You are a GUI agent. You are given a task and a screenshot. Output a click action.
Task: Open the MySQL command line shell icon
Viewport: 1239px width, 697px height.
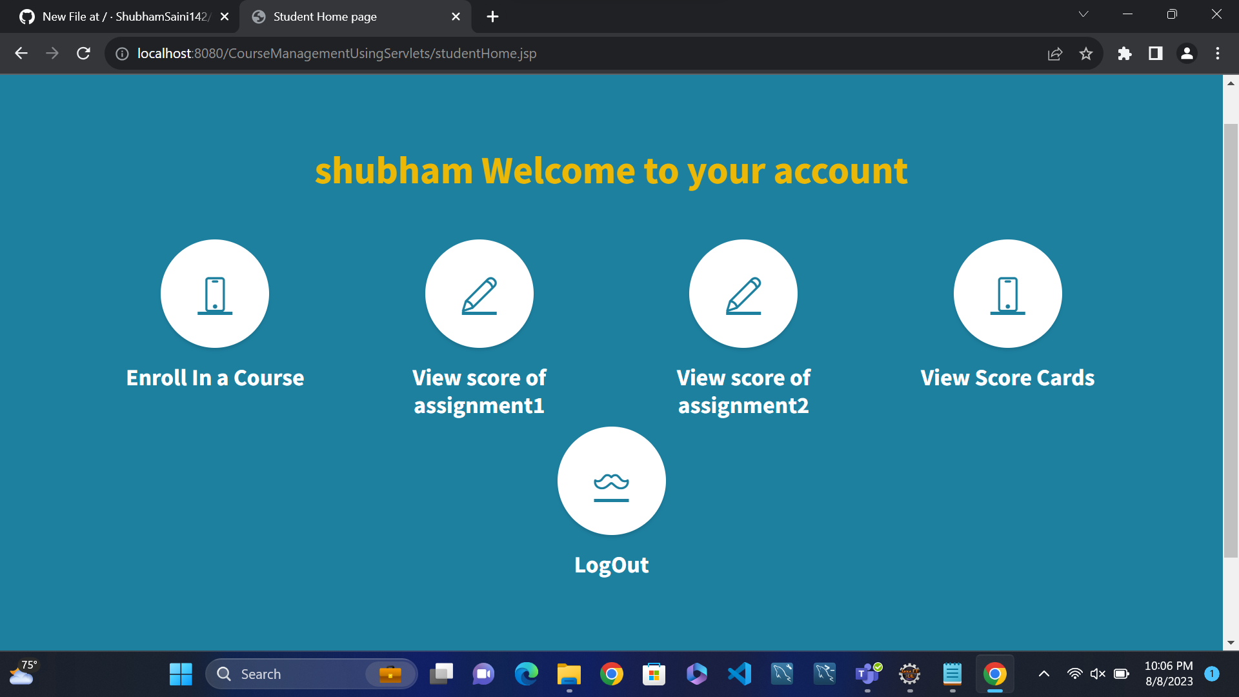(824, 673)
